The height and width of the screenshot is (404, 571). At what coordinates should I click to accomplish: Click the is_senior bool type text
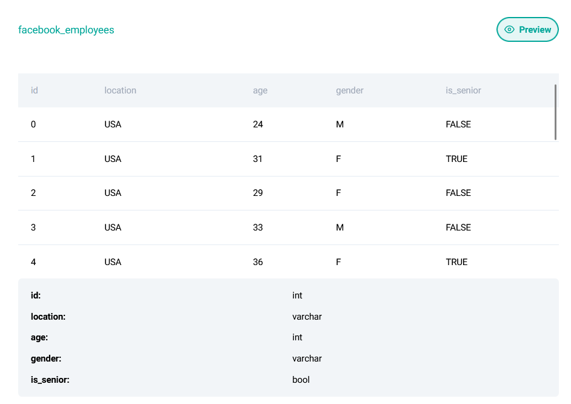point(301,380)
